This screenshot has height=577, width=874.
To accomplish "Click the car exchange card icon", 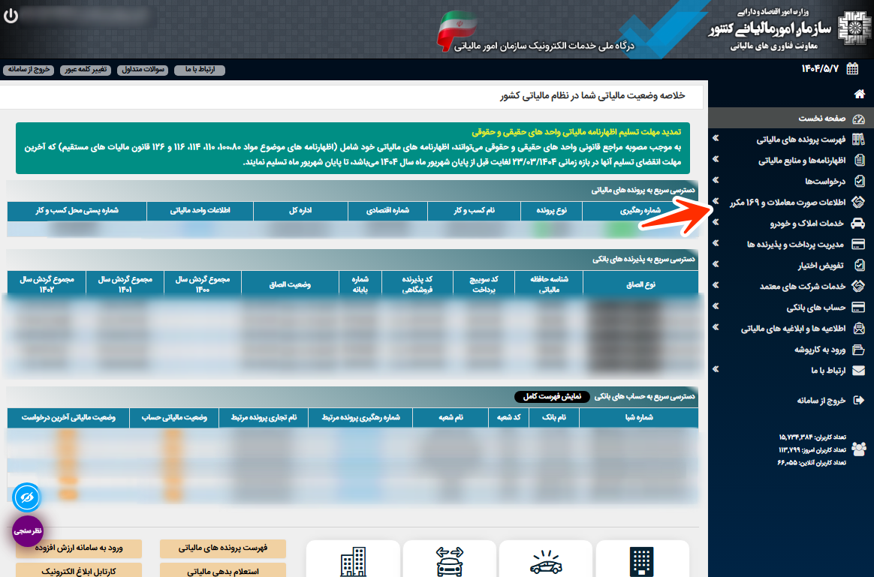I will [x=450, y=560].
